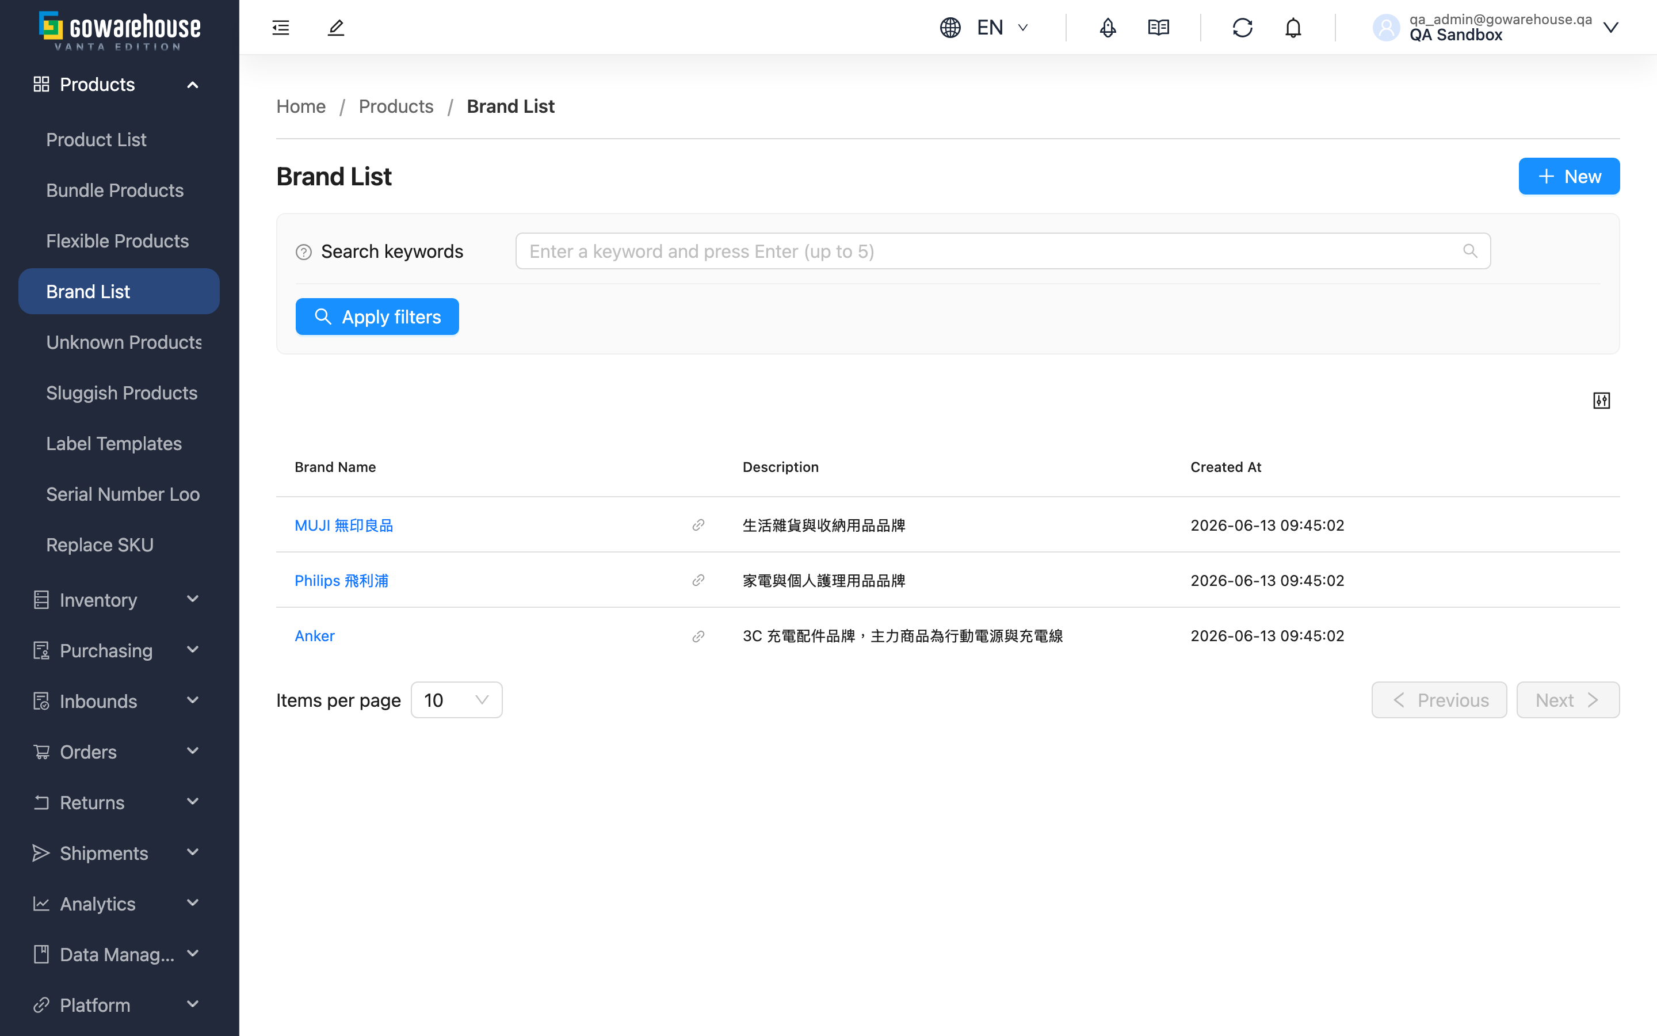1657x1036 pixels.
Task: Focus the Search keywords input field
Action: point(1002,251)
